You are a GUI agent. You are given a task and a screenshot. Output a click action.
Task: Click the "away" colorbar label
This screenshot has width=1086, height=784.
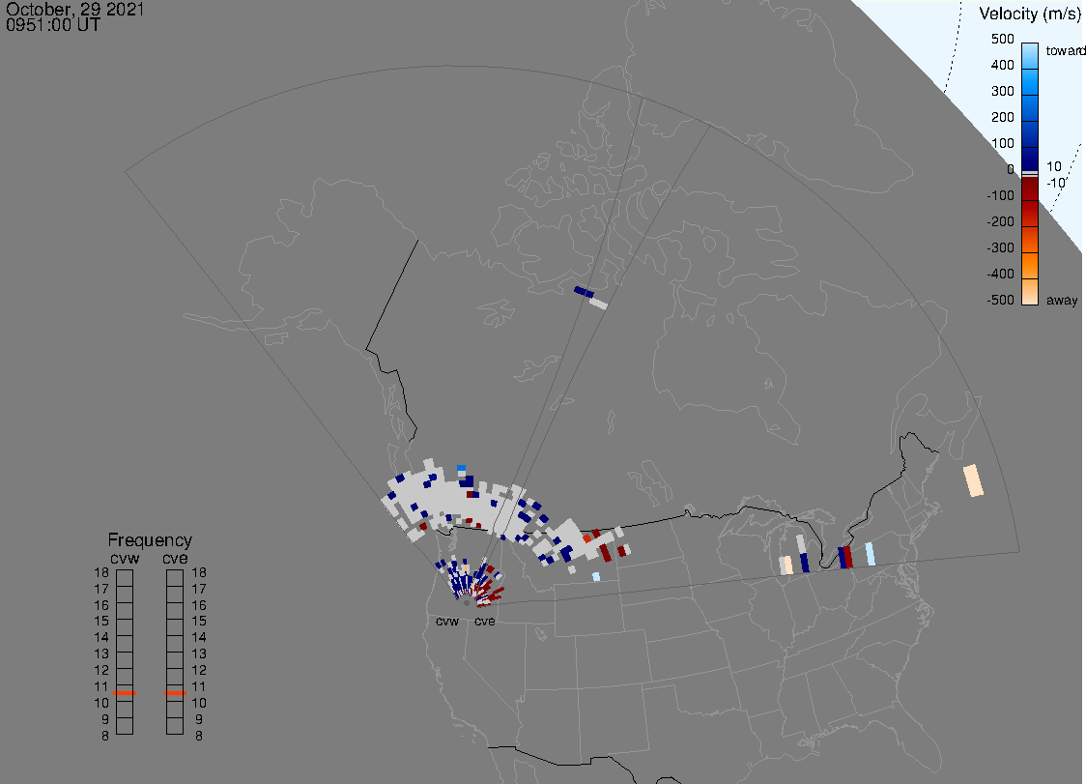tap(1062, 300)
